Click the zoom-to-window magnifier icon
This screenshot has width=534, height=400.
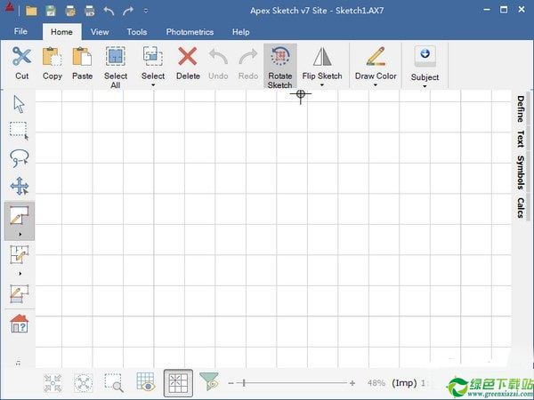pos(113,383)
